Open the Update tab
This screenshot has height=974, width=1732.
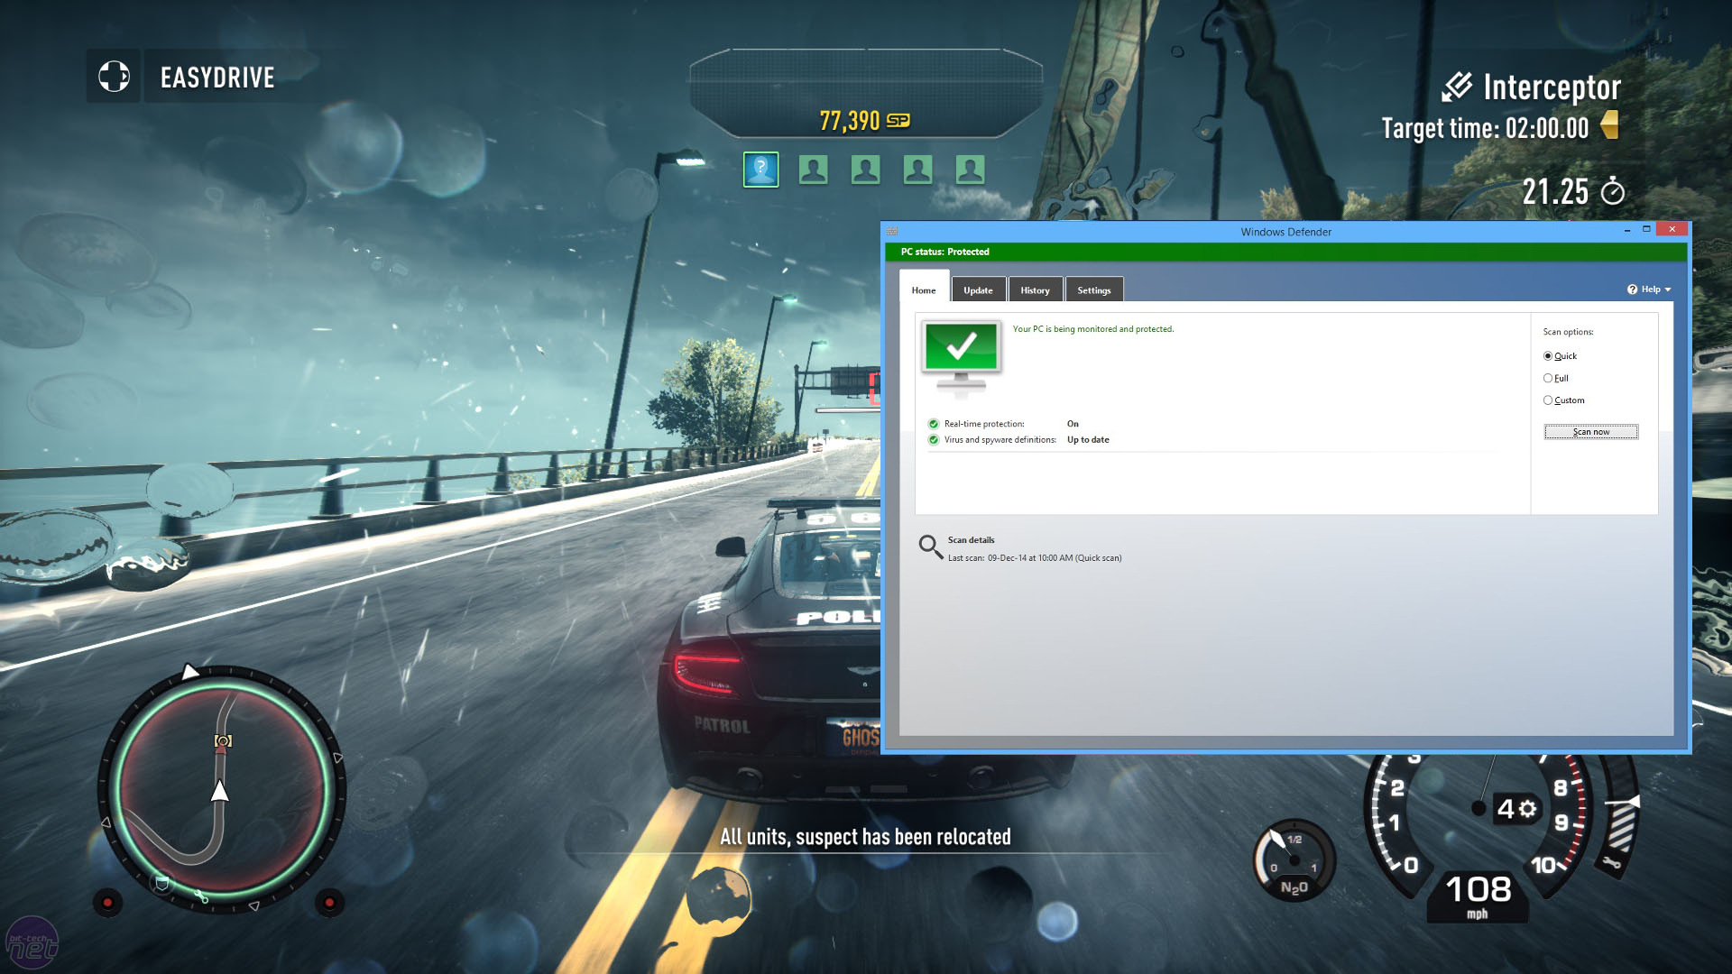pyautogui.click(x=978, y=290)
